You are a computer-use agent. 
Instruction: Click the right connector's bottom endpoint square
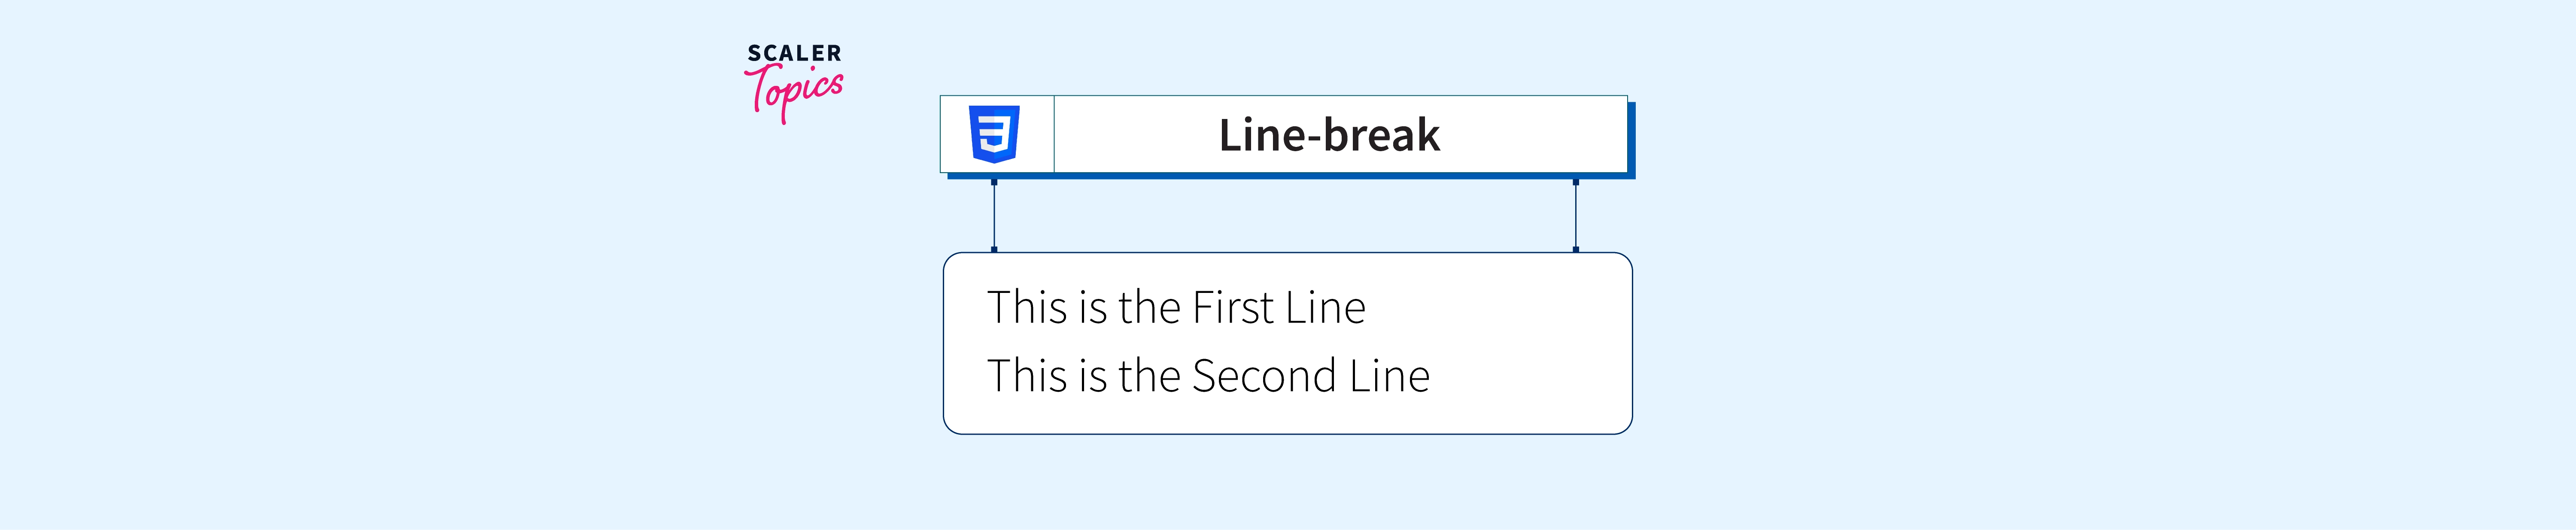(1576, 249)
